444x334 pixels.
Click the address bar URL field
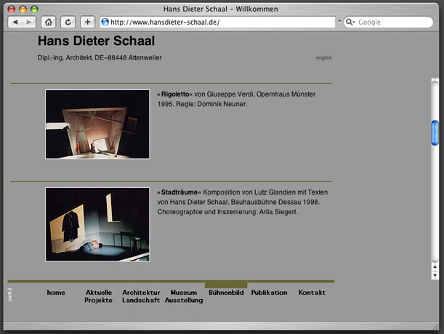(218, 23)
